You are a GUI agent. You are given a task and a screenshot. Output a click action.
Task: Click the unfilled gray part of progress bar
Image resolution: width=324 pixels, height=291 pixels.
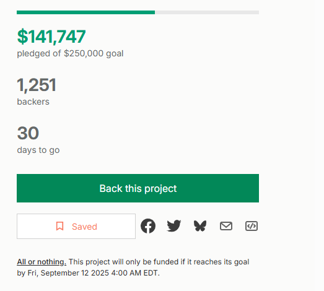click(x=207, y=12)
